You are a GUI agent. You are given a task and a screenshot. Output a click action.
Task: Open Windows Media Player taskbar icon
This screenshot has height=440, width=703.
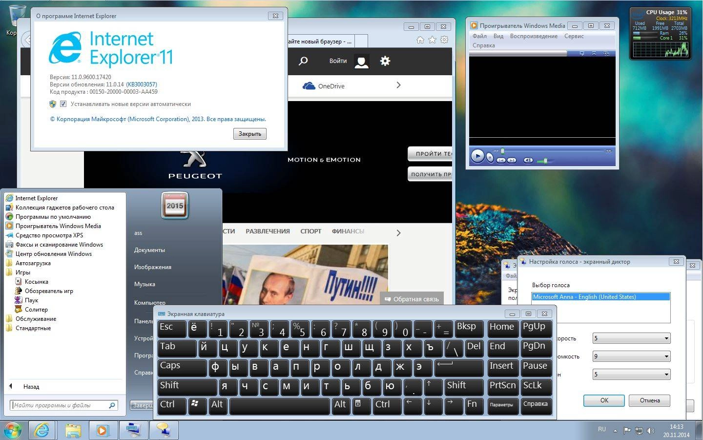(x=103, y=430)
